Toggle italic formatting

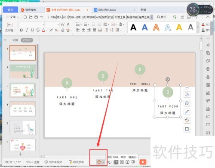(x=27, y=30)
